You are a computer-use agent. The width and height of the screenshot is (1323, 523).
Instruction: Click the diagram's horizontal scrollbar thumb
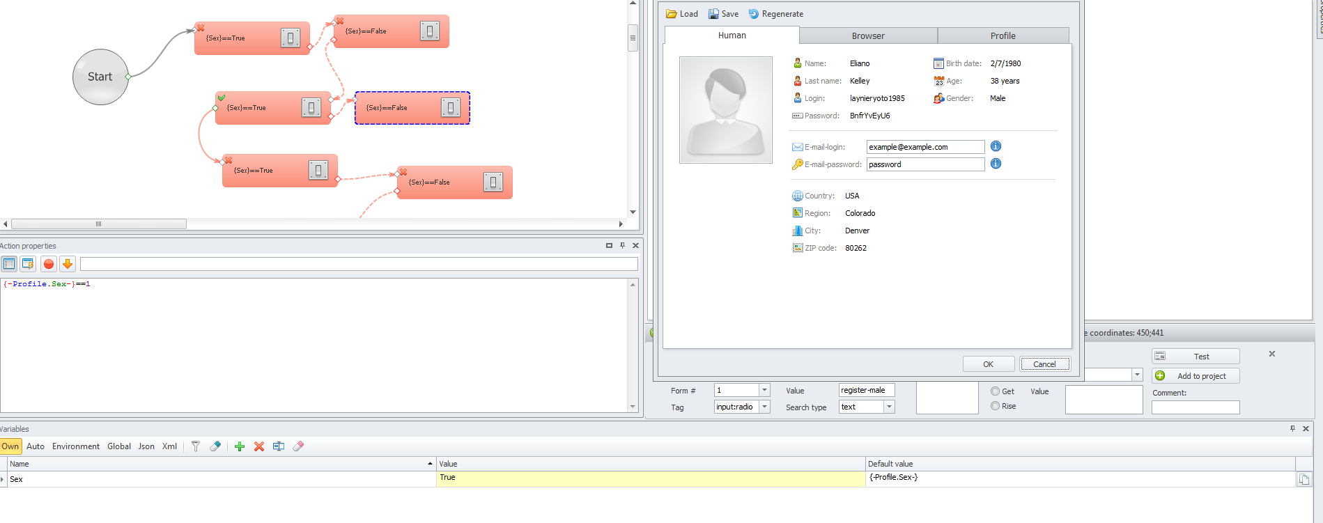pos(99,224)
